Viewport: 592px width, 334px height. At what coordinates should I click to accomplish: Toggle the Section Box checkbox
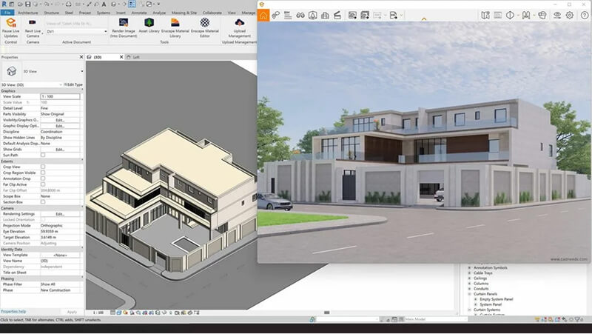pyautogui.click(x=43, y=202)
